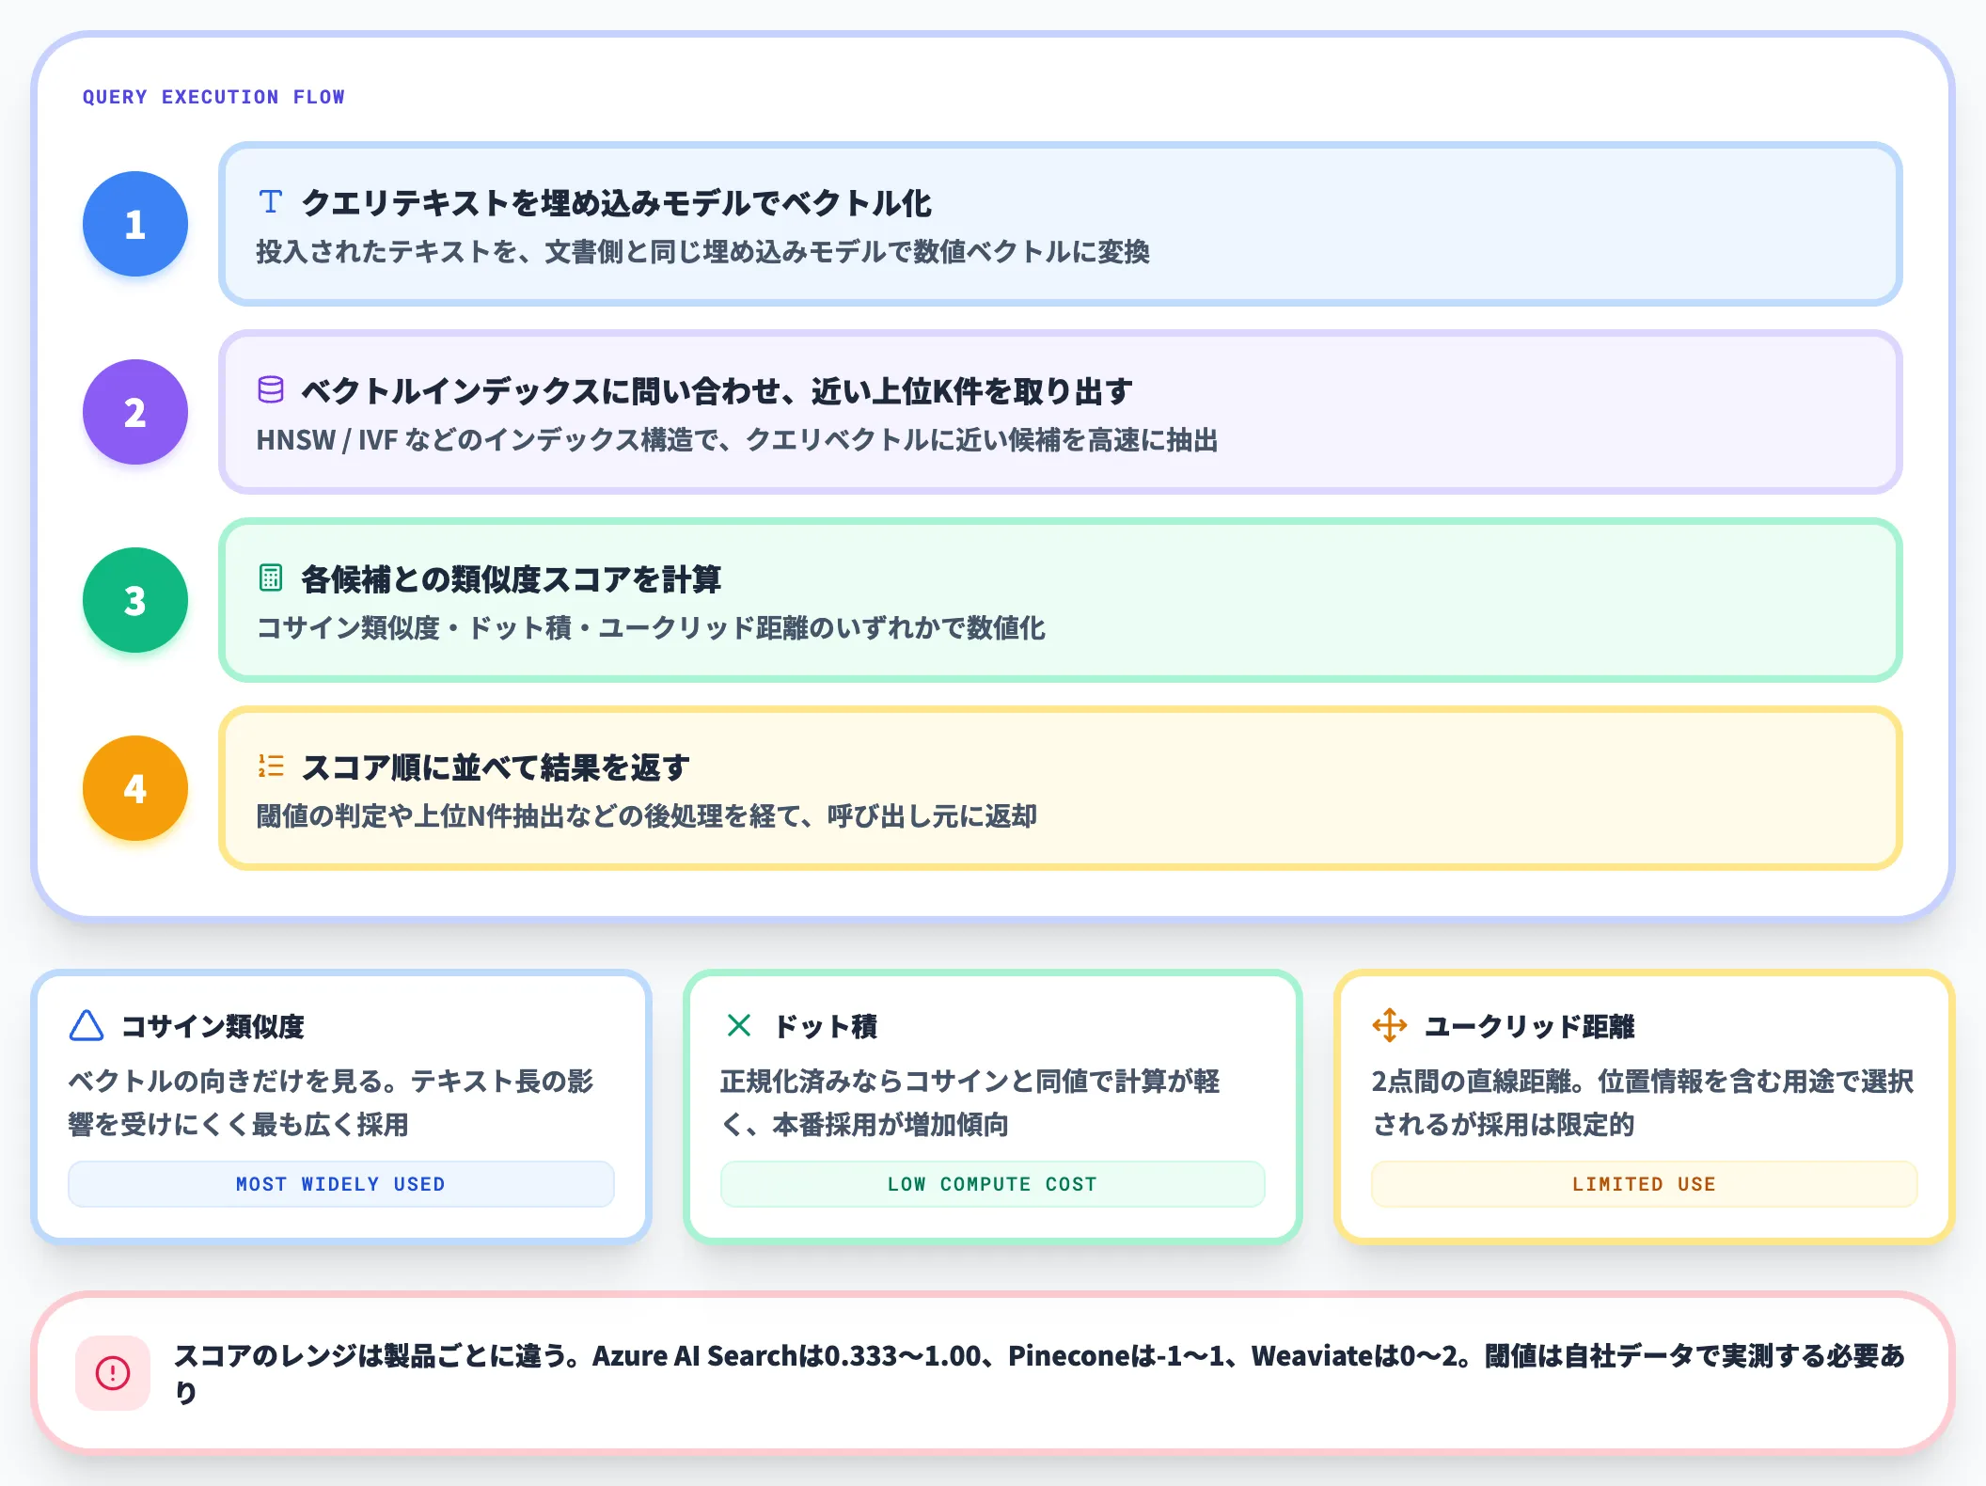
Task: Click the green step 3 circle
Action: pos(135,600)
